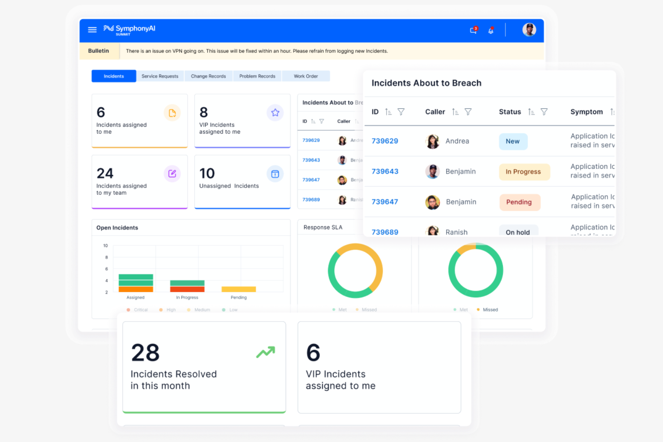This screenshot has height=442, width=663.
Task: Click the In Progress status badge for Benjamin
Action: click(x=524, y=172)
